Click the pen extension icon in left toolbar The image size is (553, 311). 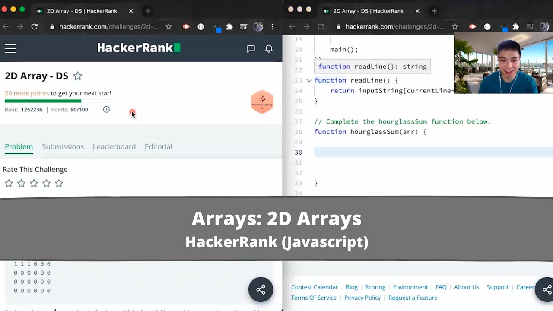[216, 28]
